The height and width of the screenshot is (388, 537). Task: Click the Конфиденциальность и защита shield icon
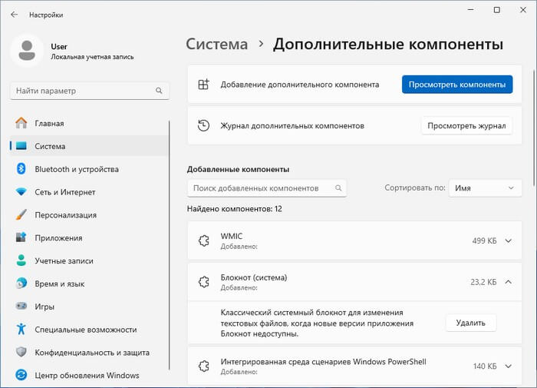(x=21, y=353)
